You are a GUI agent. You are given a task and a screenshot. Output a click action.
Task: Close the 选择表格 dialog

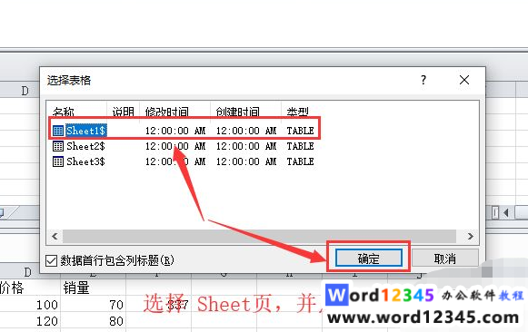464,80
